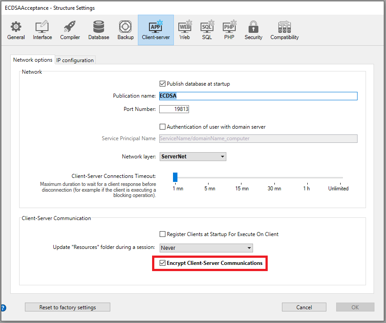Open the Compatibility settings page
386x323 pixels.
(x=285, y=30)
